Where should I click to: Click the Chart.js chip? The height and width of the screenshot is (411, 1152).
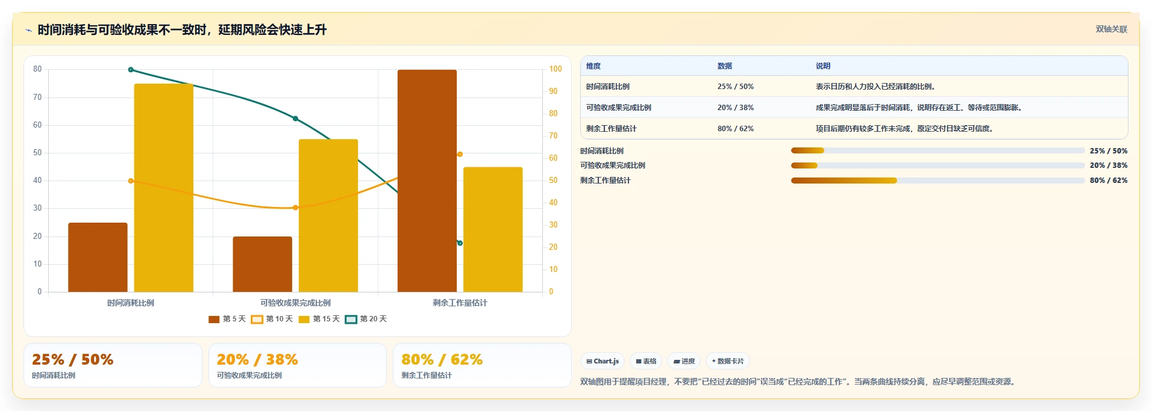click(x=603, y=361)
